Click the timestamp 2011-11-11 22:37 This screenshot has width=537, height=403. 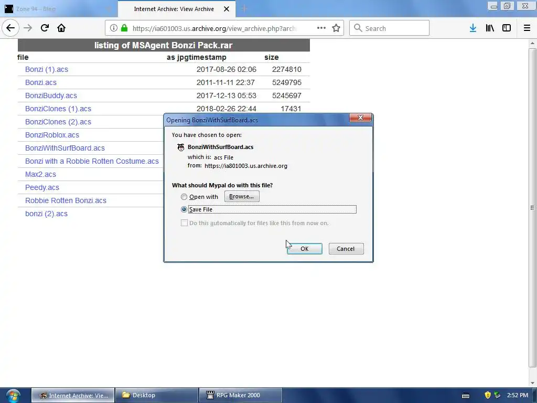click(x=225, y=82)
